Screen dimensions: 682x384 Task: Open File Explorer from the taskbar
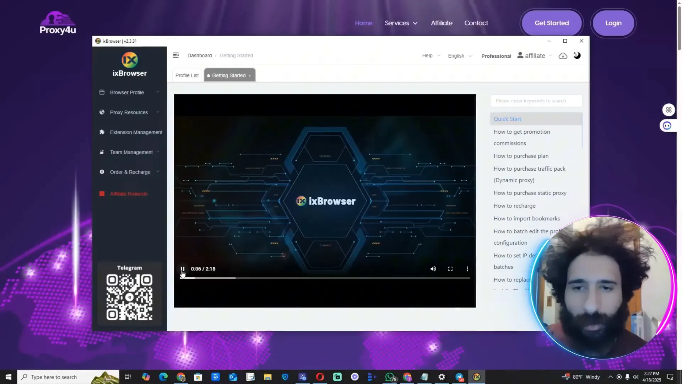click(268, 377)
